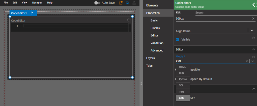Click the orange open-in-new-window icon
Image resolution: width=257 pixels, height=106 pixels.
[x=121, y=3]
